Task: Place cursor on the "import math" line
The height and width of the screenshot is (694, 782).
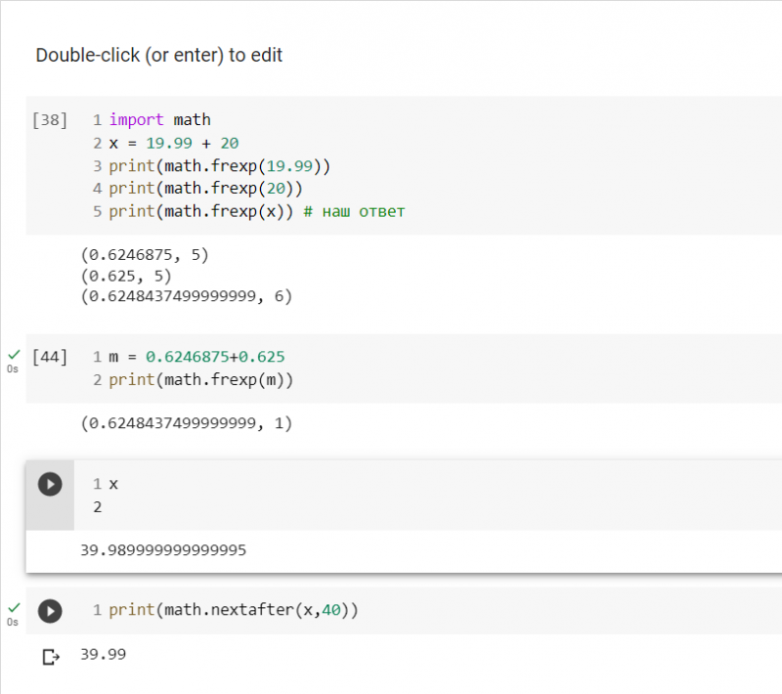Action: pyautogui.click(x=159, y=120)
